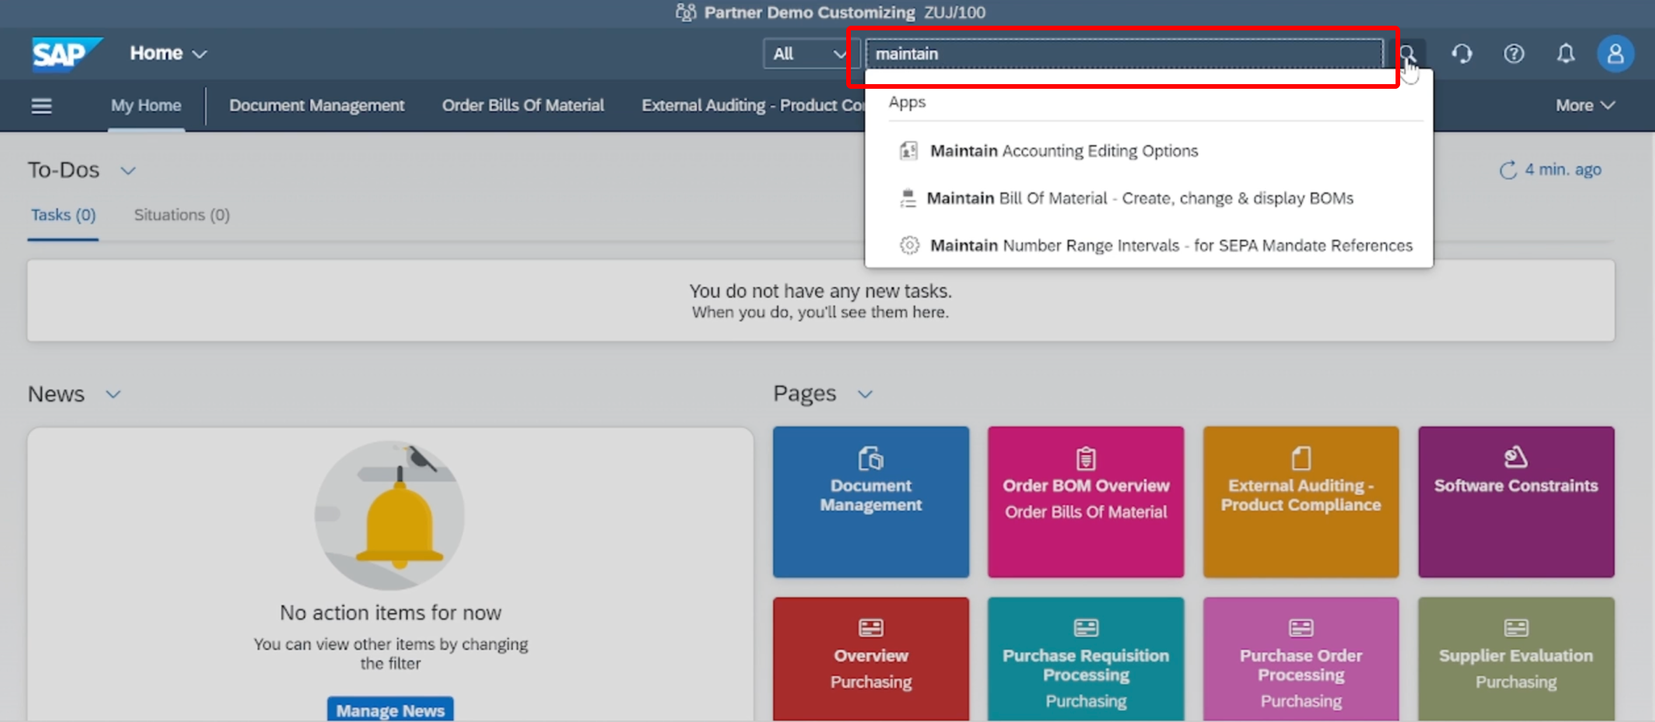The width and height of the screenshot is (1655, 722).
Task: Expand the To-Dos section chevron
Action: click(x=128, y=171)
